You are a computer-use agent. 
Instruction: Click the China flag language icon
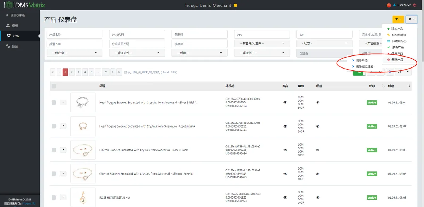pos(389,5)
